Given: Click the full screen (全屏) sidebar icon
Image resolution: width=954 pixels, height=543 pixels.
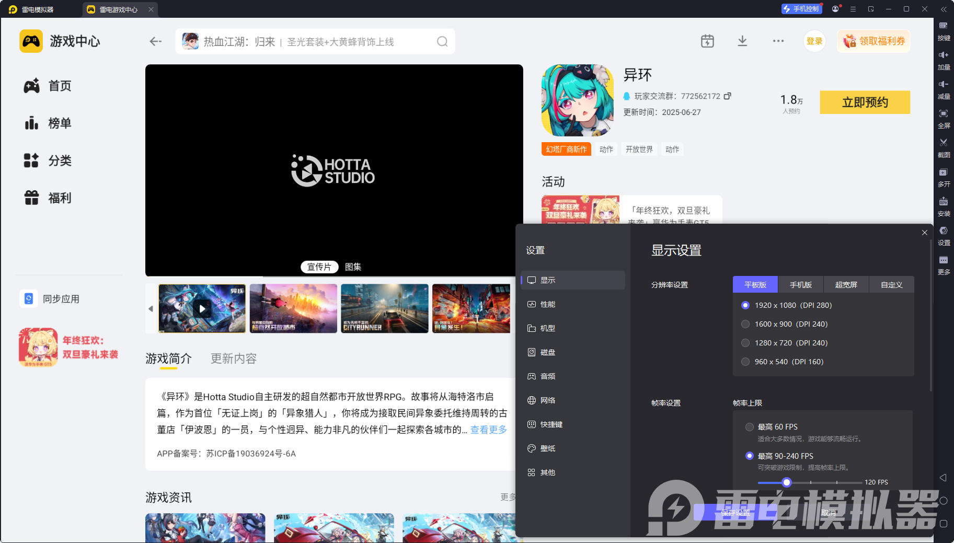Looking at the screenshot, I should point(944,118).
